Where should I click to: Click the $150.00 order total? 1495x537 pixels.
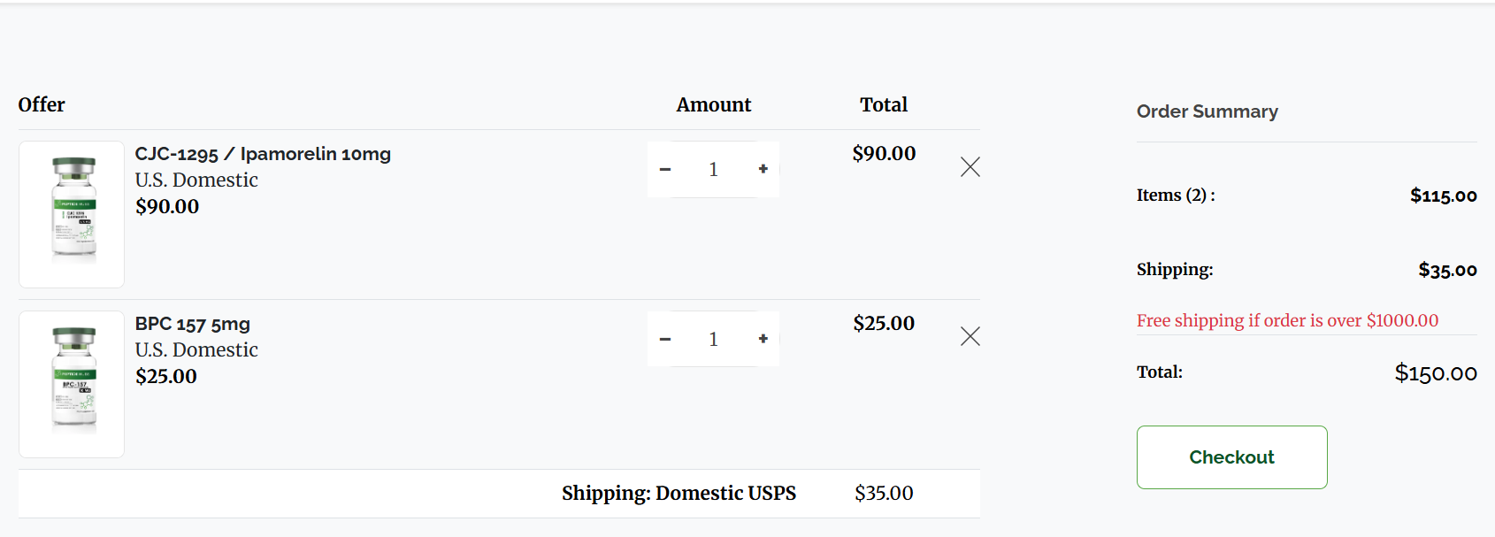click(x=1435, y=373)
